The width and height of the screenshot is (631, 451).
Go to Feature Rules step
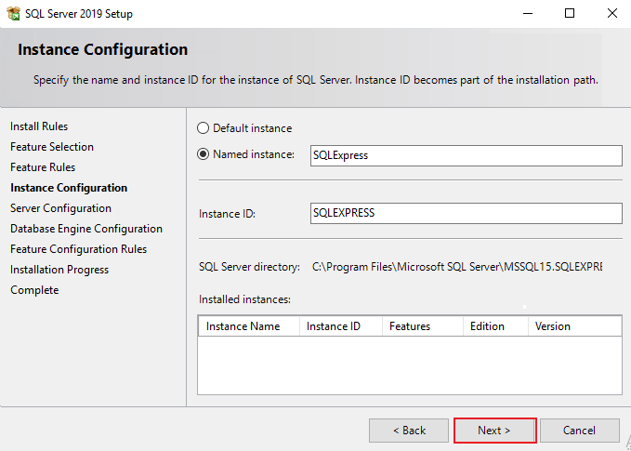click(x=43, y=167)
